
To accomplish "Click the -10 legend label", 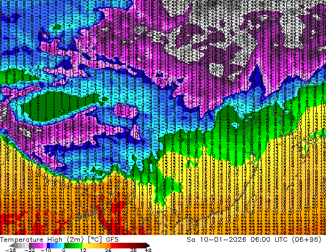I will point(46,250).
